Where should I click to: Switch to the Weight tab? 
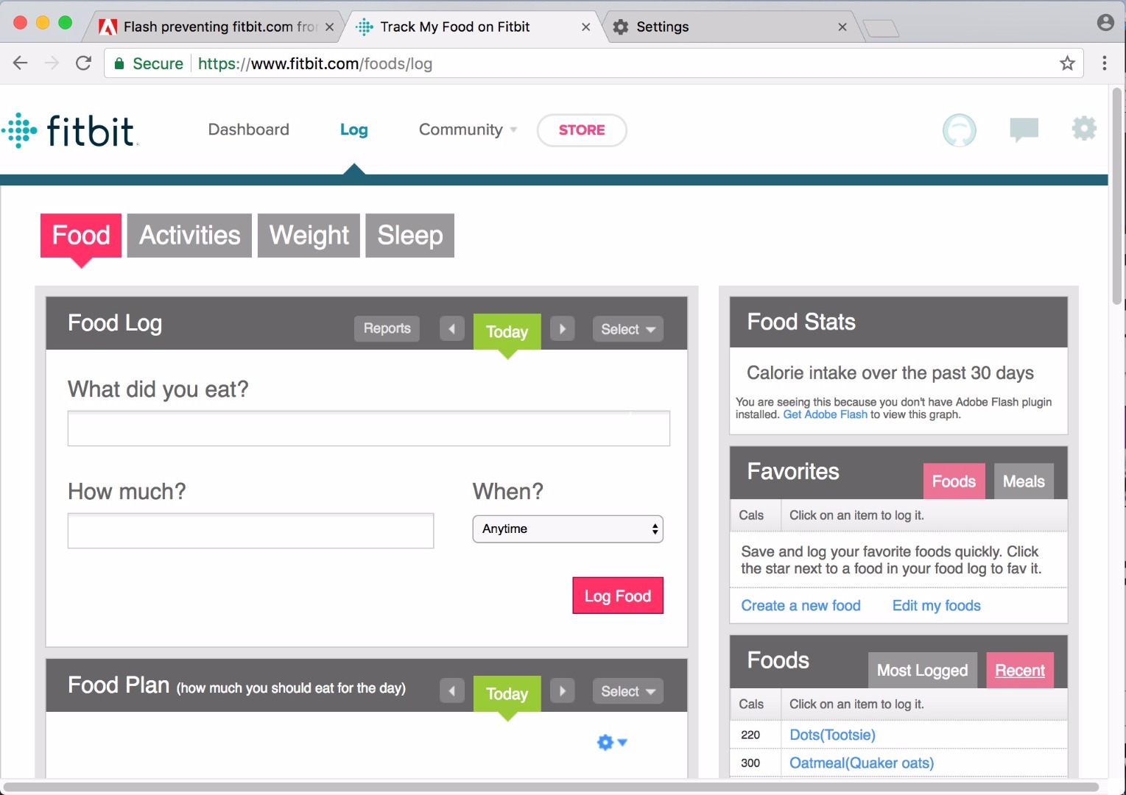click(x=309, y=236)
